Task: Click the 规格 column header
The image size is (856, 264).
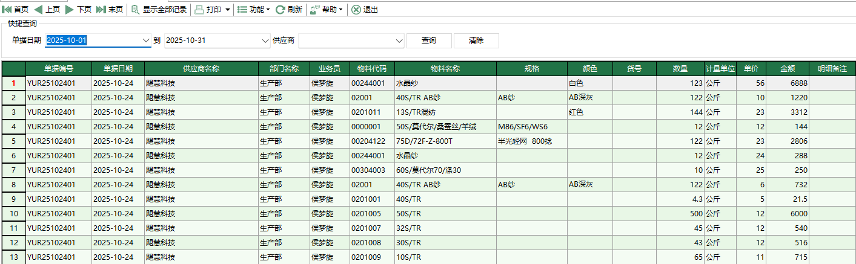Action: [532, 68]
